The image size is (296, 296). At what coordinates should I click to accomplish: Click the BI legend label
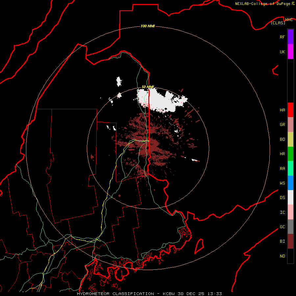[x=282, y=241]
